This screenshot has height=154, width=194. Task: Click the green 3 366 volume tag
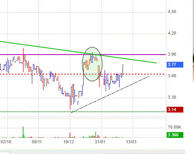click(x=175, y=135)
